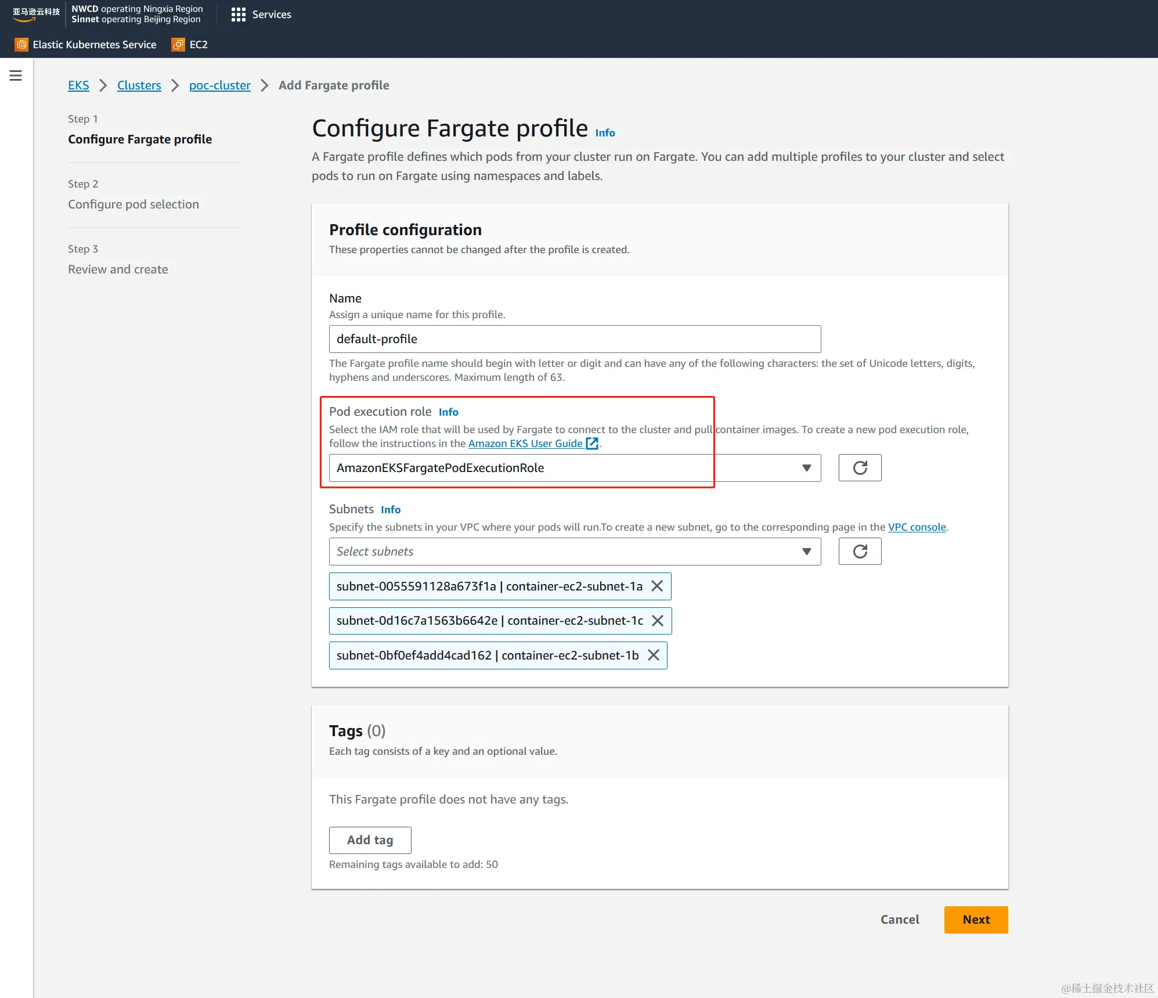The width and height of the screenshot is (1158, 998).
Task: Open Elastic Kubernetes Service shortcut text
Action: pos(95,45)
